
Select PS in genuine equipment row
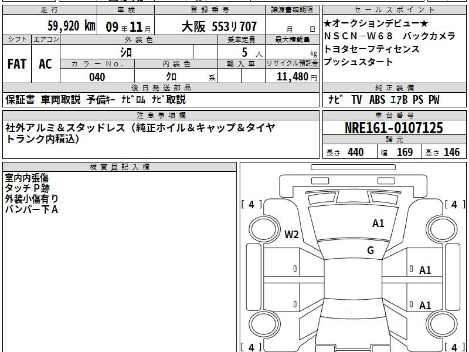point(418,100)
